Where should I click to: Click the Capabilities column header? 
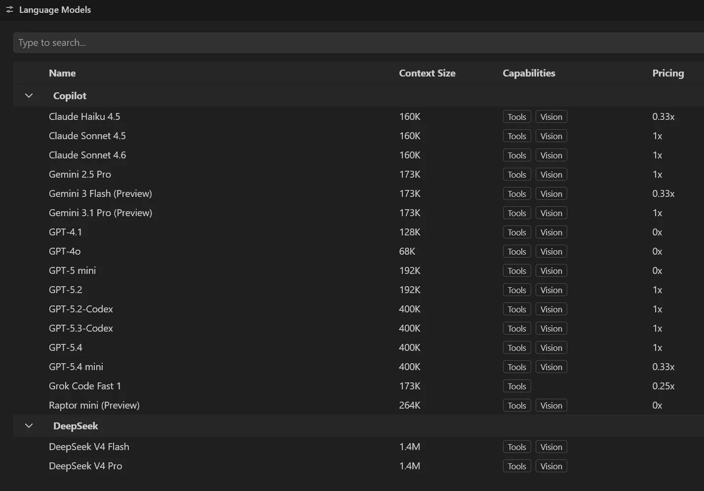[529, 73]
